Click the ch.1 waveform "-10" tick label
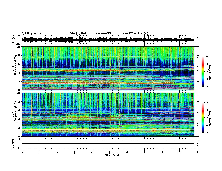This screenshot has width=222, height=171. (x=18, y=44)
